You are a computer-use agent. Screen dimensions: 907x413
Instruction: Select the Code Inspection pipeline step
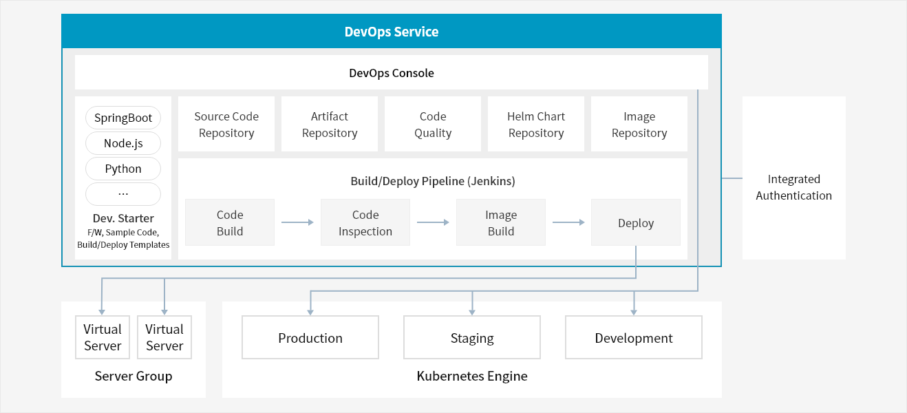pyautogui.click(x=365, y=223)
